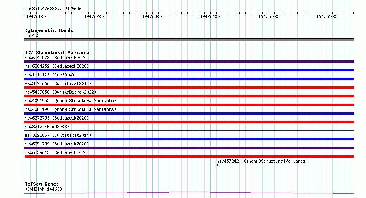Select the red bar under nsv6373753
The width and height of the screenshot is (366, 198).
pos(189,122)
